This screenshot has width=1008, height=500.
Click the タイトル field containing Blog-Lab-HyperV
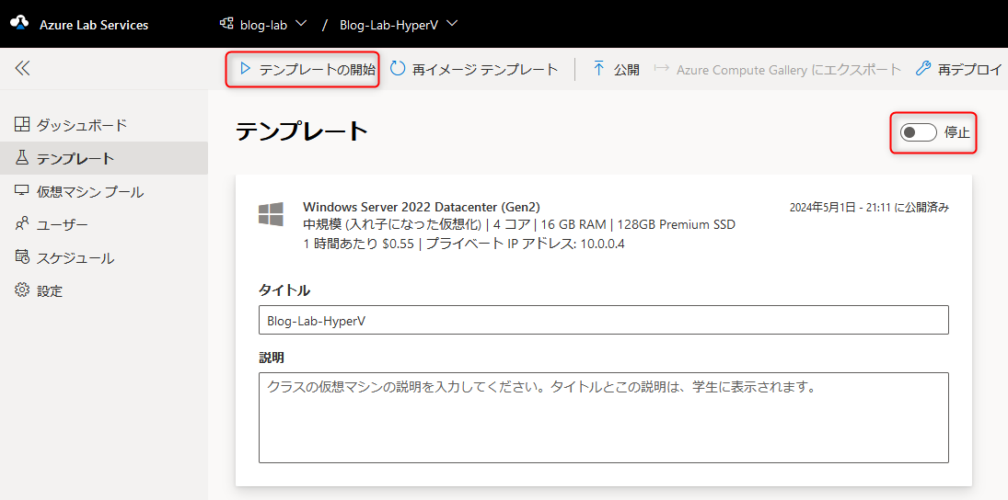coord(604,320)
